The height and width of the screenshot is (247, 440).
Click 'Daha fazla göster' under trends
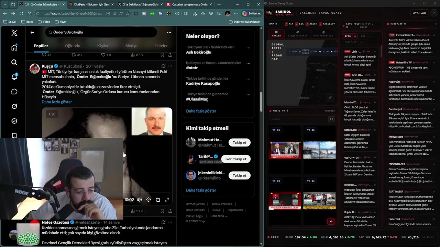(x=201, y=111)
